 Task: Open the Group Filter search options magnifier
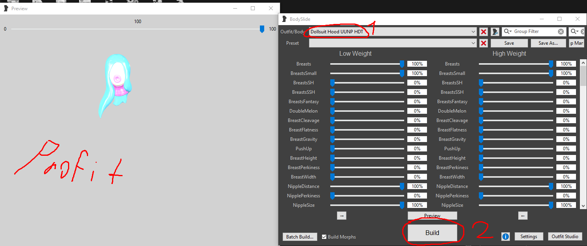(x=508, y=31)
